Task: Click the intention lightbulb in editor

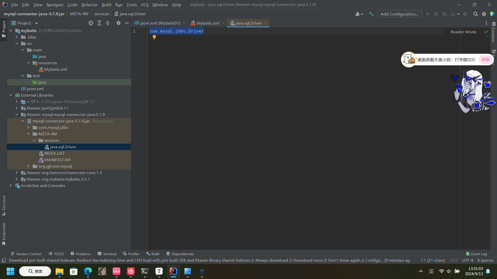Action: pos(154,37)
